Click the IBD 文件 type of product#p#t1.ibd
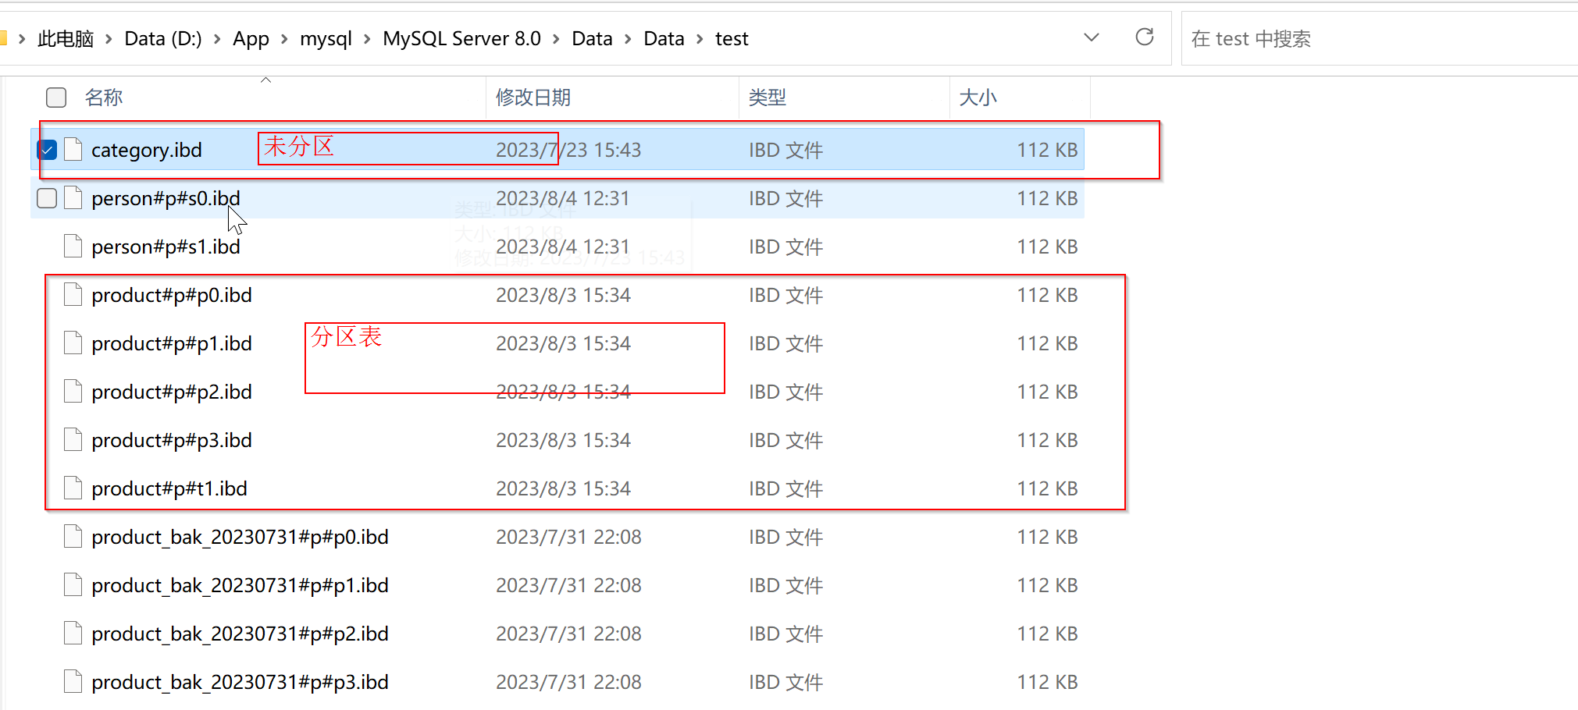This screenshot has width=1578, height=710. 785,488
